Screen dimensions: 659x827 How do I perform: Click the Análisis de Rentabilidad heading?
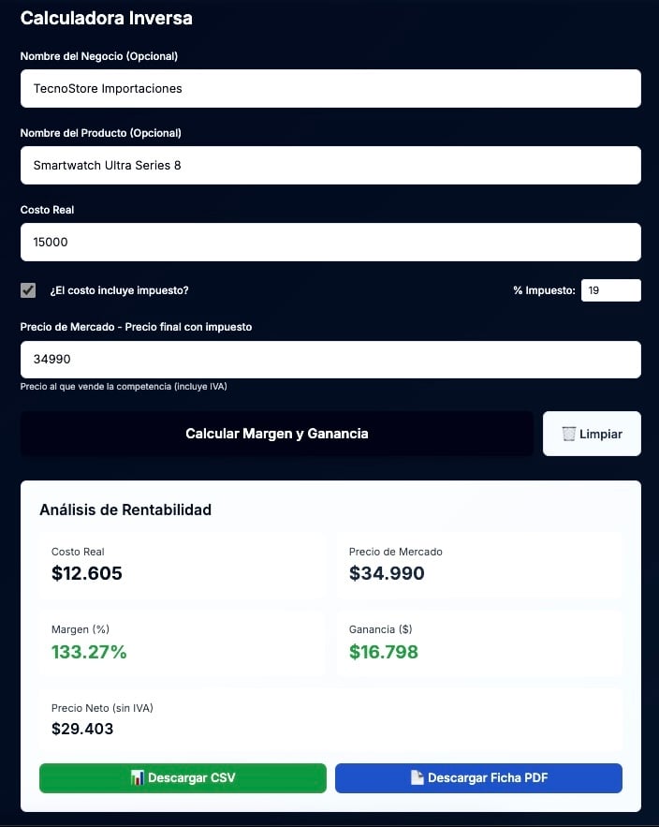pyautogui.click(x=125, y=509)
